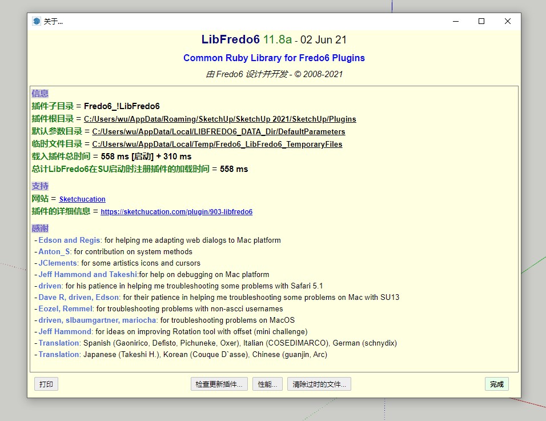Click the 支持 section header
This screenshot has width=546, height=421.
(x=40, y=186)
